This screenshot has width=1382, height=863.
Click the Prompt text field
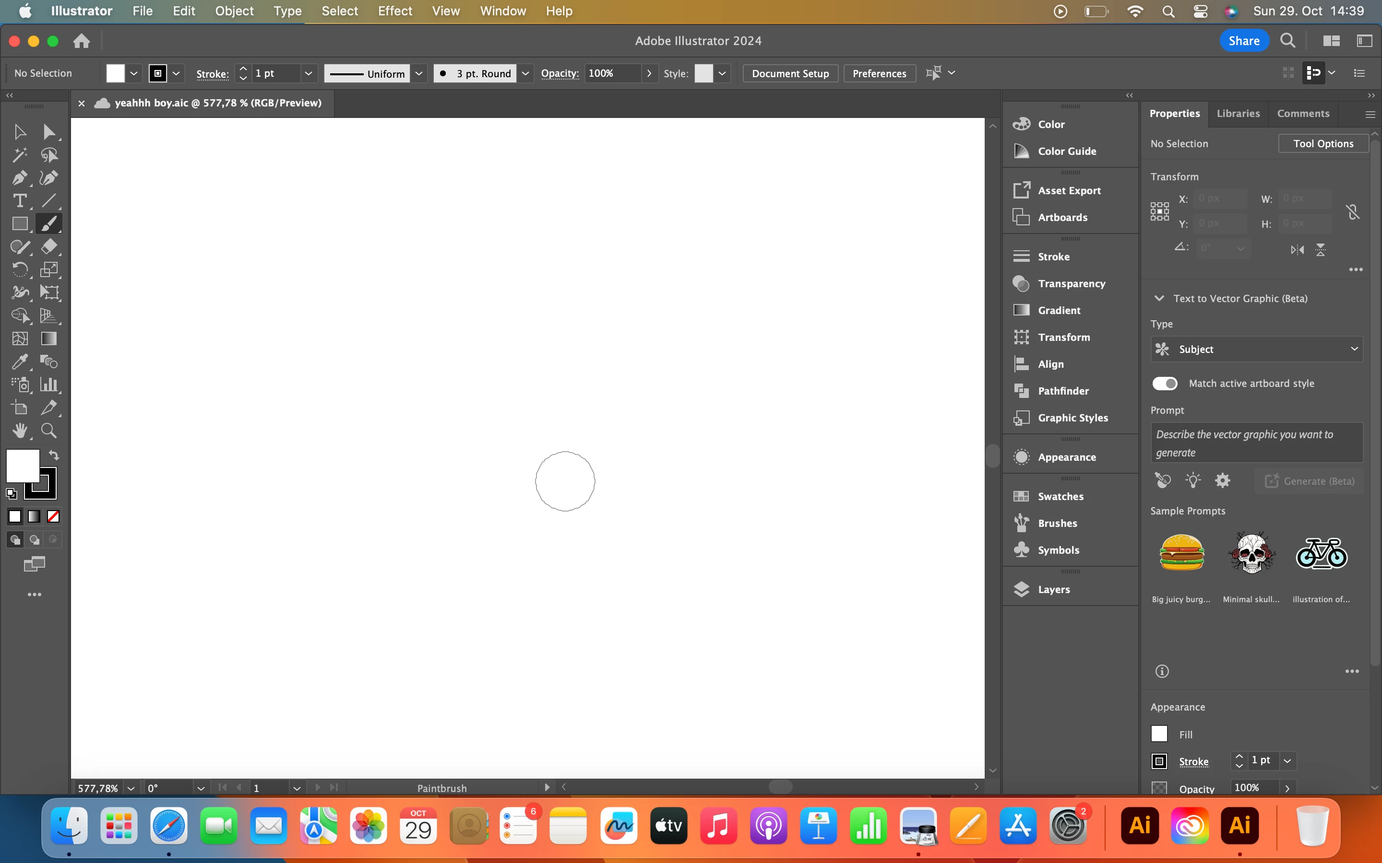1256,443
